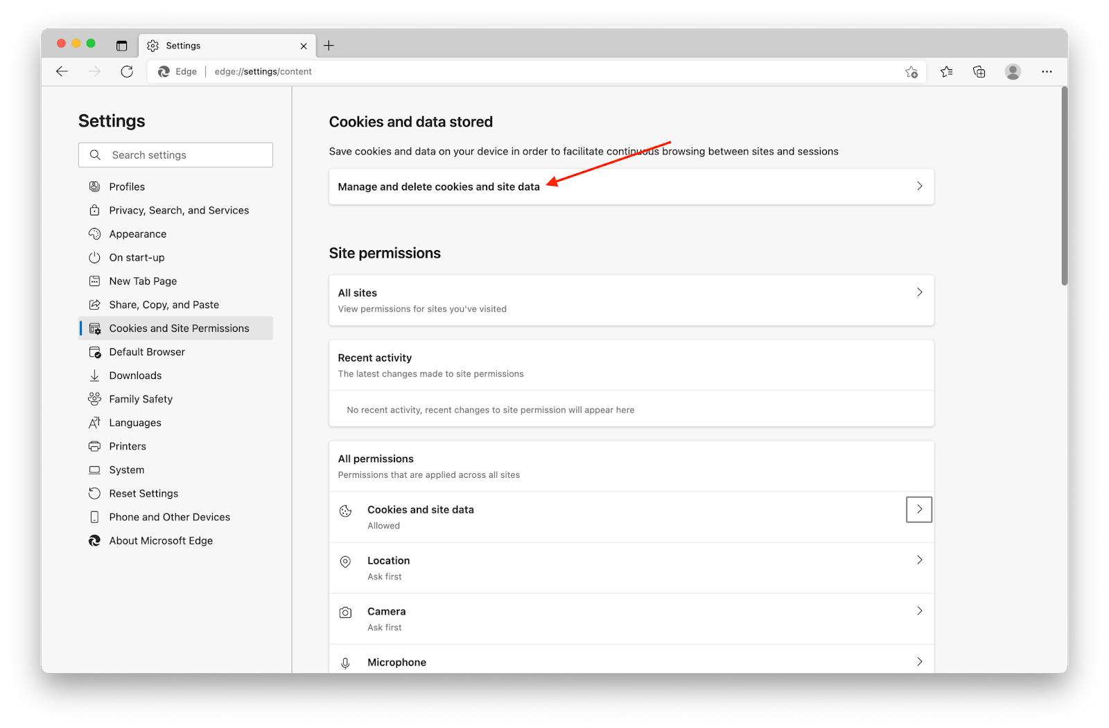Open Profiles in the sidebar
This screenshot has width=1109, height=728.
tap(175, 187)
